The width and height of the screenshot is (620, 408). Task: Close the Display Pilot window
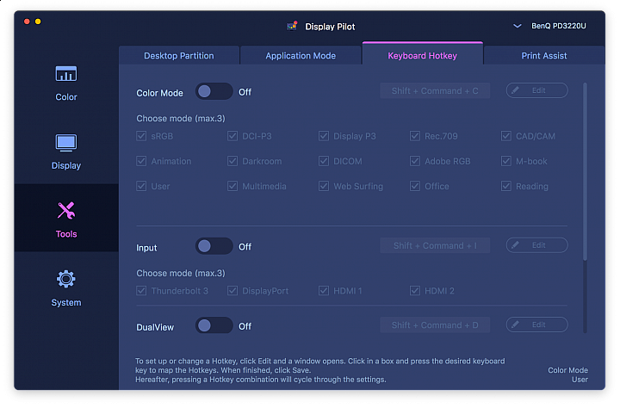coord(27,22)
